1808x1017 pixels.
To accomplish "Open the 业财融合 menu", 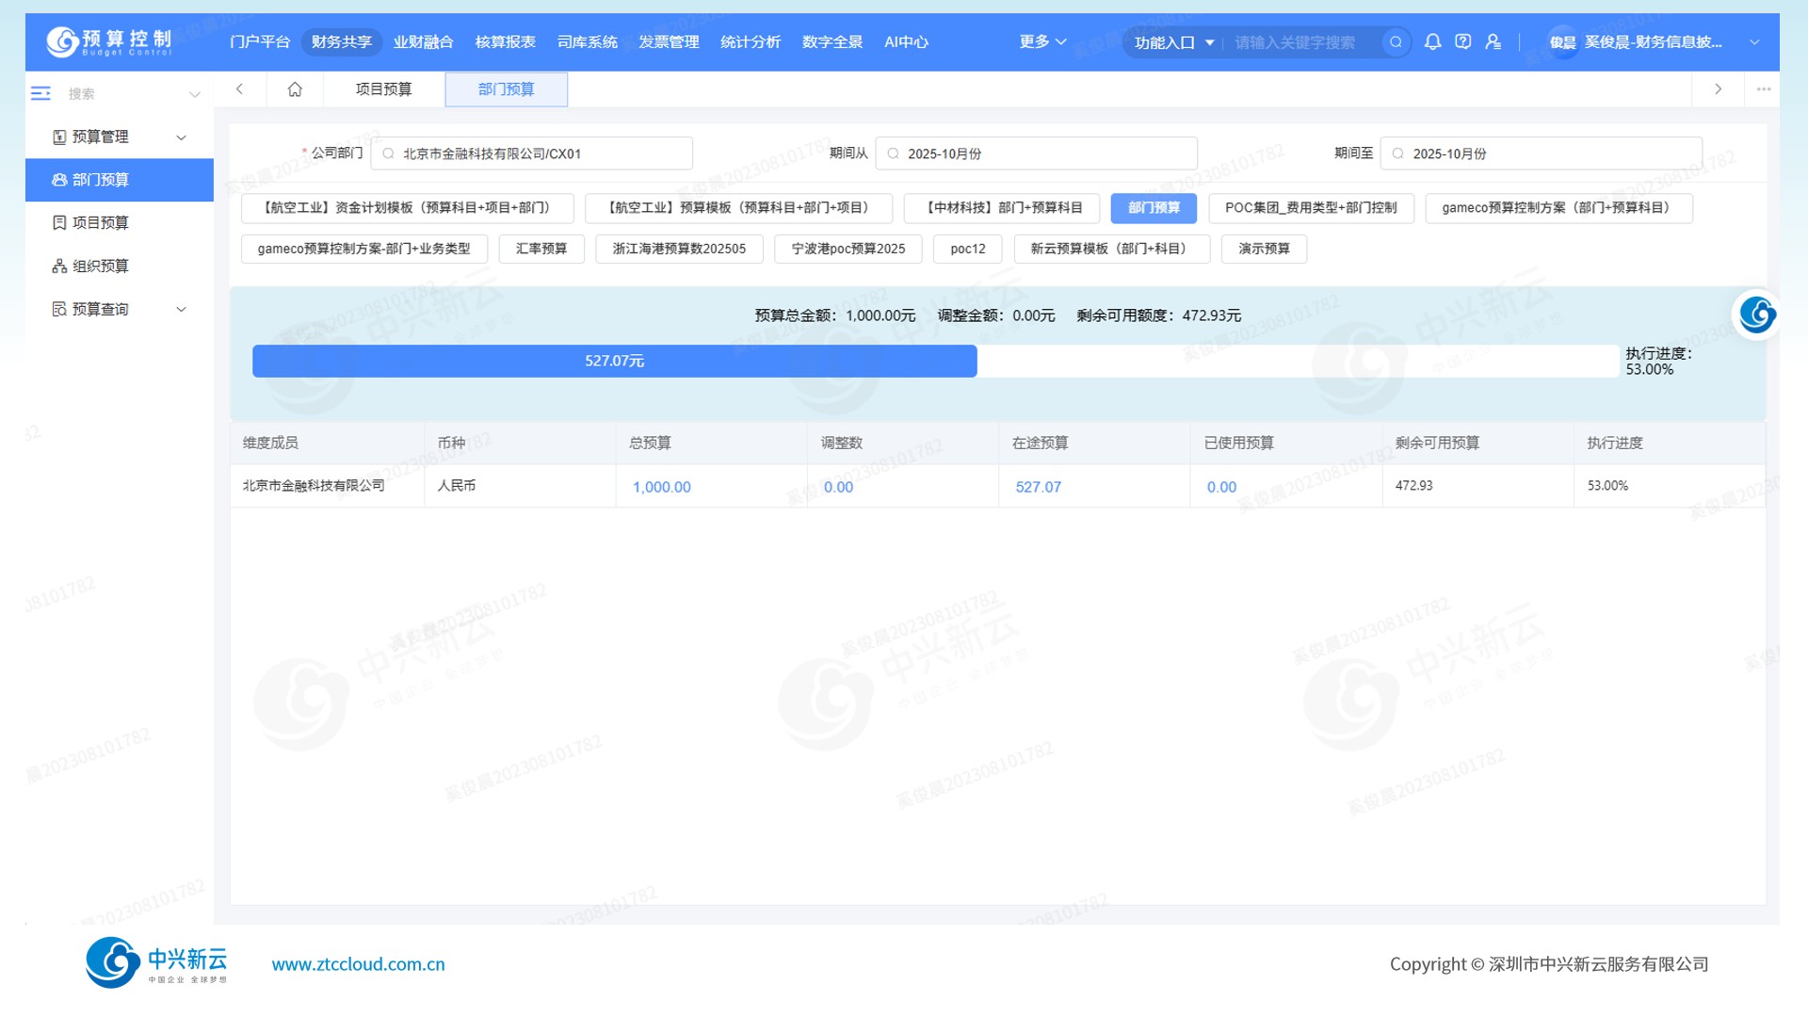I will pos(423,41).
